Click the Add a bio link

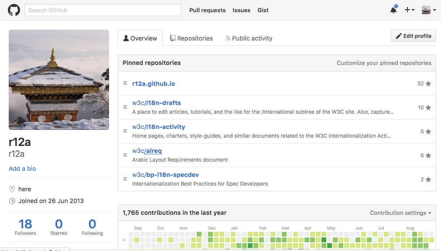tap(22, 169)
